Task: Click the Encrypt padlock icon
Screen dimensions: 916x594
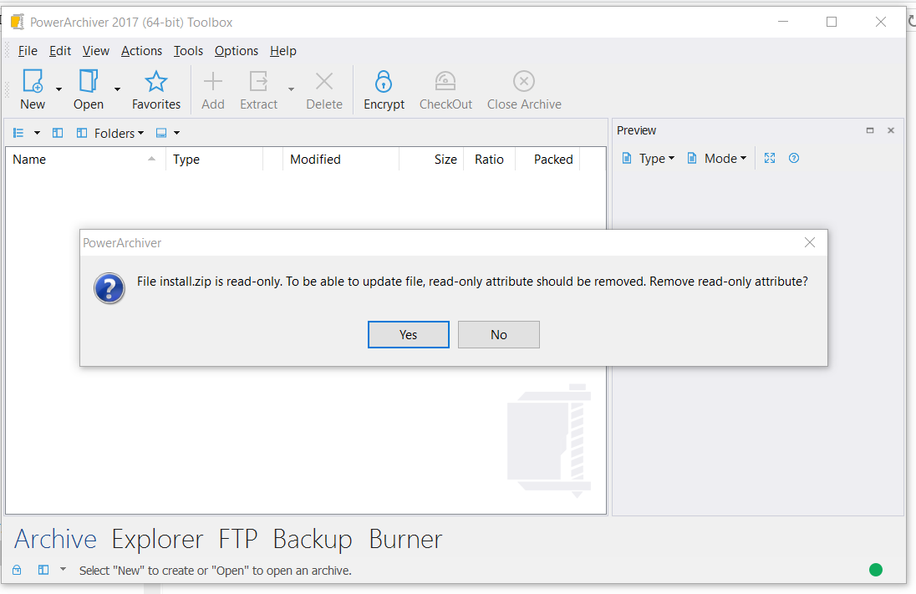Action: (384, 81)
